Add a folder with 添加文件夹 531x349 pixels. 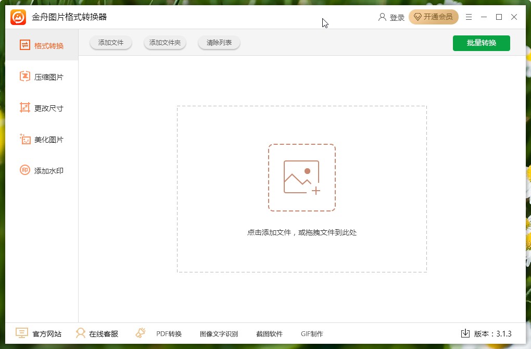tap(165, 43)
